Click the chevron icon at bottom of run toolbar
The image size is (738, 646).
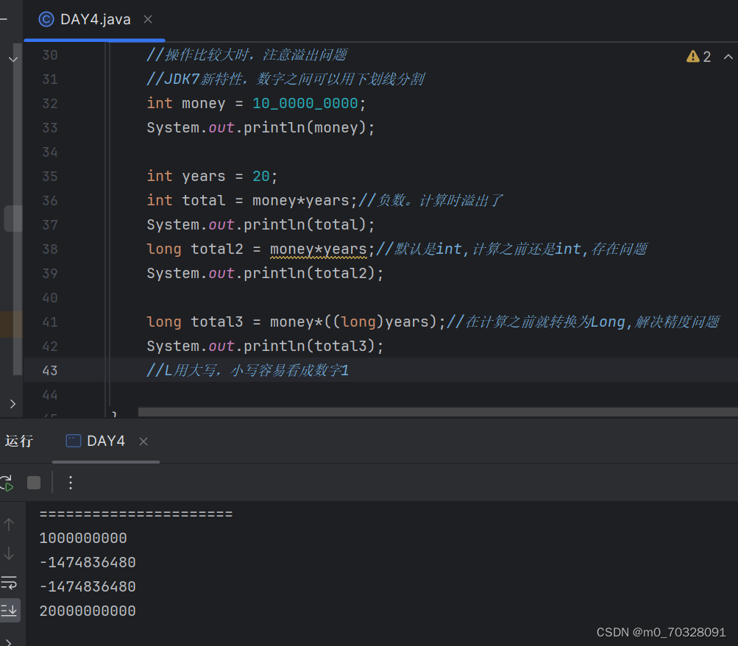(x=10, y=640)
